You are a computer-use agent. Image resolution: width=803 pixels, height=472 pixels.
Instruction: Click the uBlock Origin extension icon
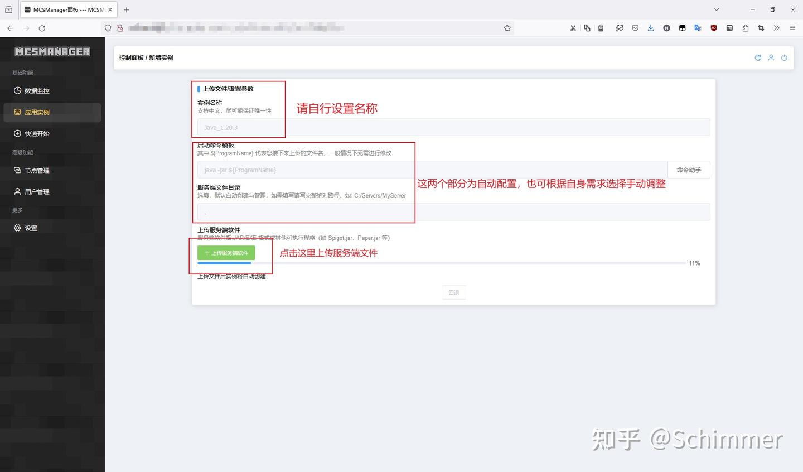(x=714, y=27)
